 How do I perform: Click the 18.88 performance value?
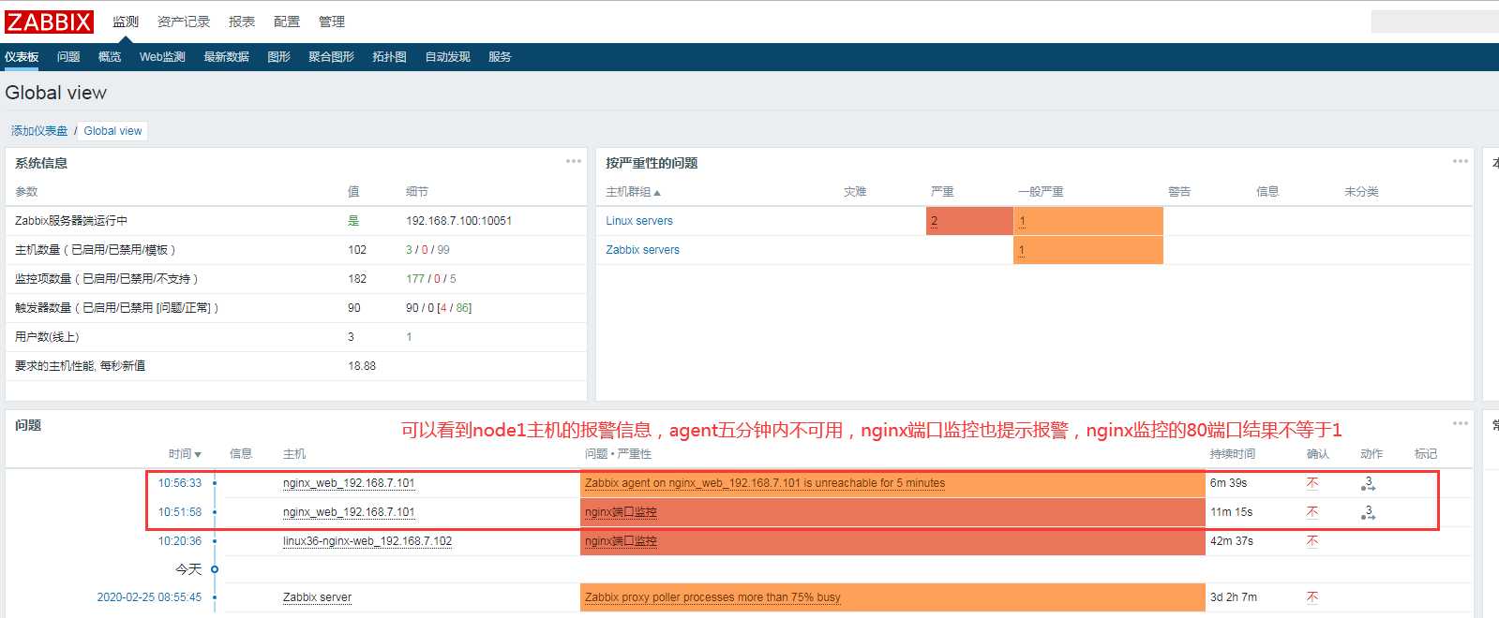pyautogui.click(x=362, y=366)
